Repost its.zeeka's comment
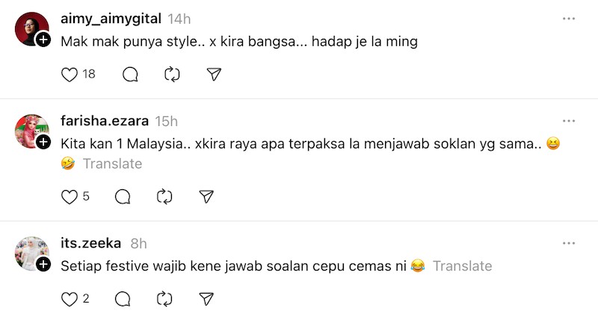 pyautogui.click(x=165, y=299)
